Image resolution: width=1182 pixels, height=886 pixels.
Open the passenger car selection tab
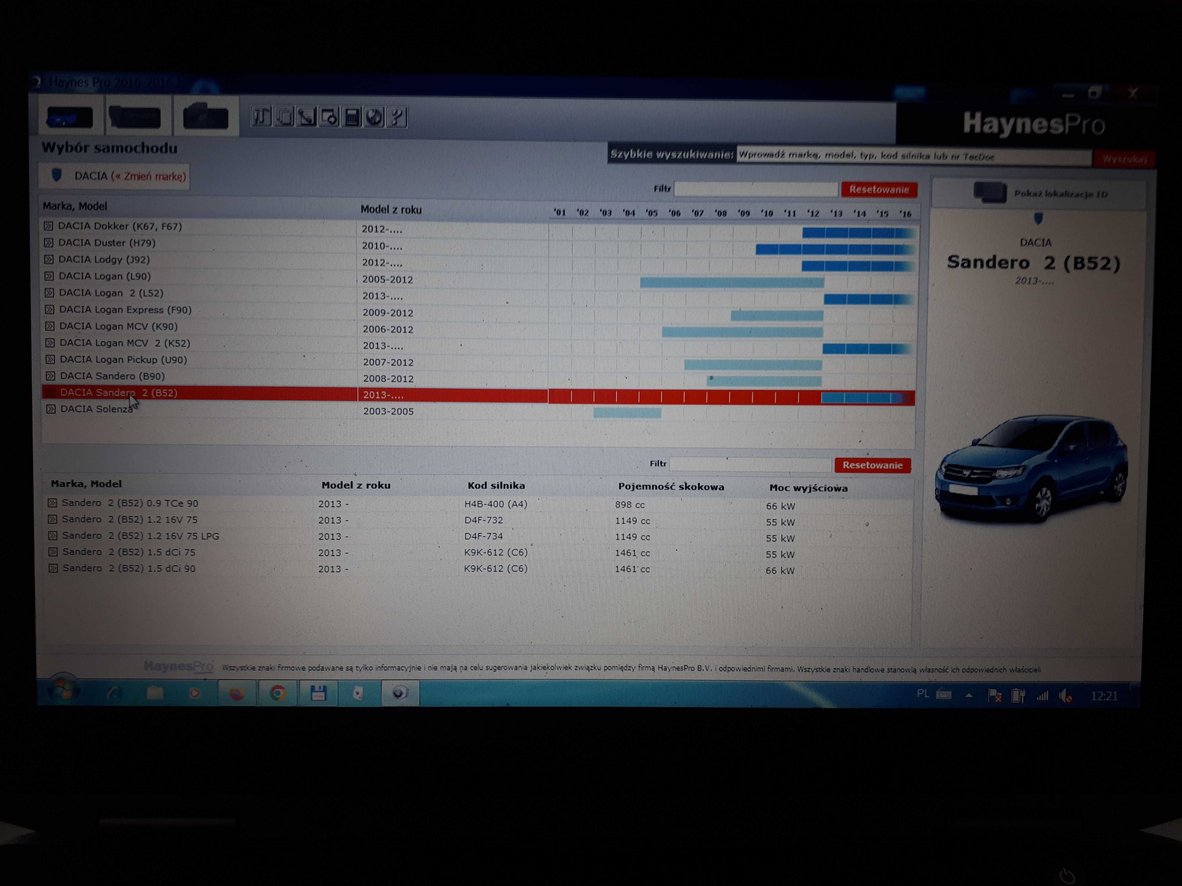pos(71,116)
